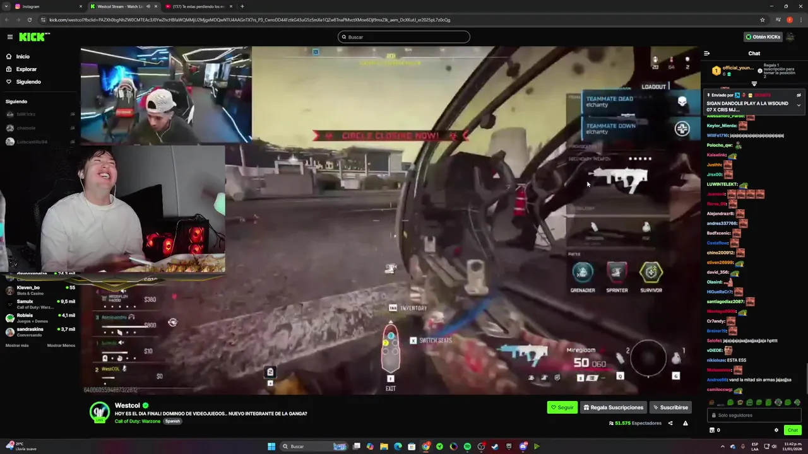Screen dimensions: 808x454
Task: Open the clock showing 11:42 p.m.
Action: click(x=792, y=446)
